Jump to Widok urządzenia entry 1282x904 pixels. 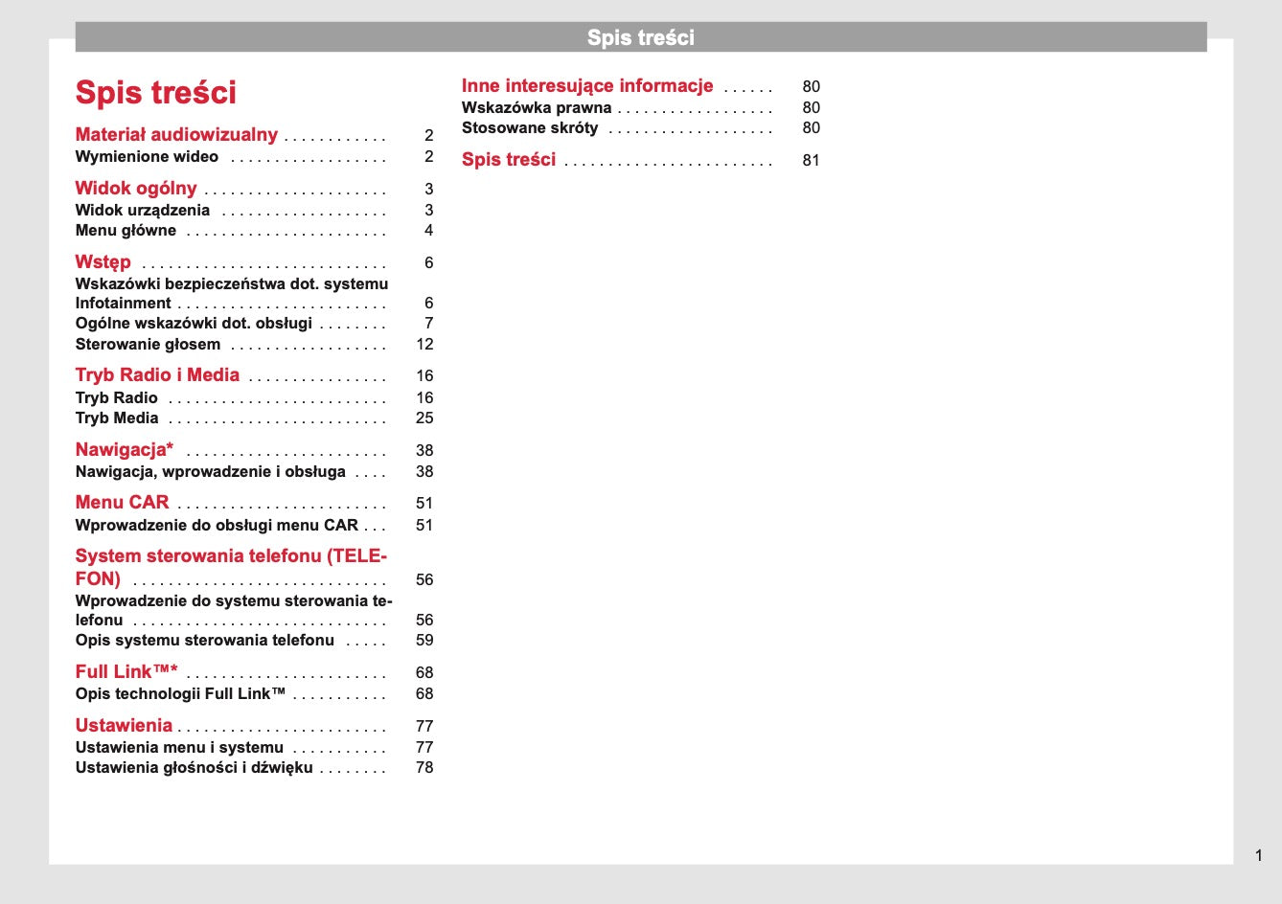143,211
